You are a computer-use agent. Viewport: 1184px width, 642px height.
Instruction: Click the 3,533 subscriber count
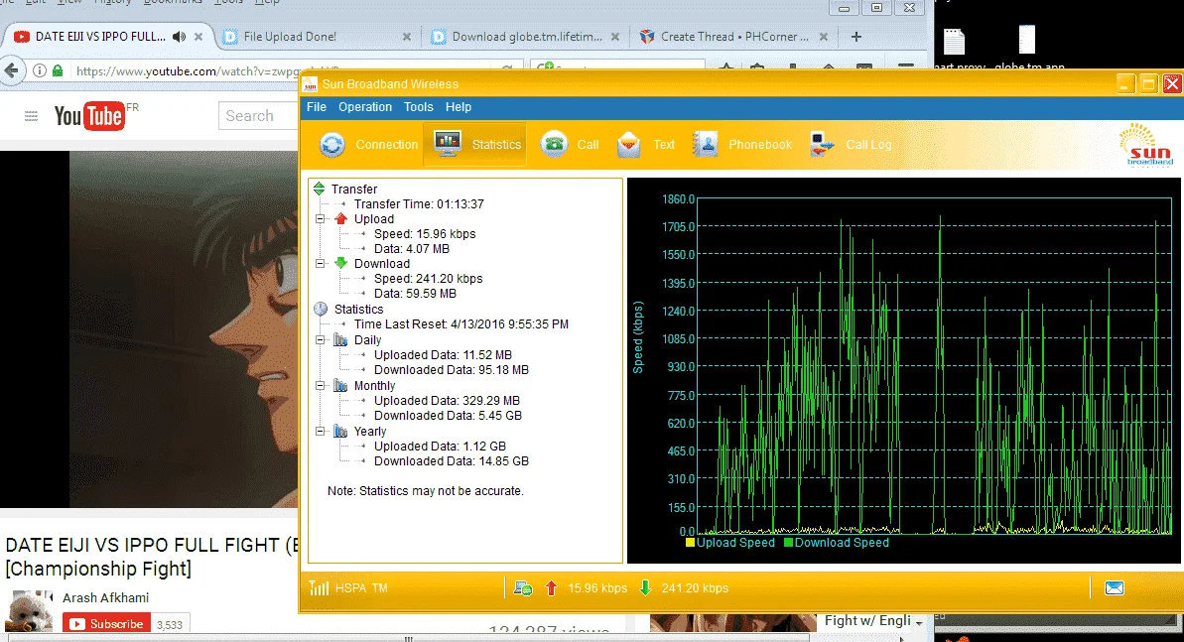click(x=170, y=624)
